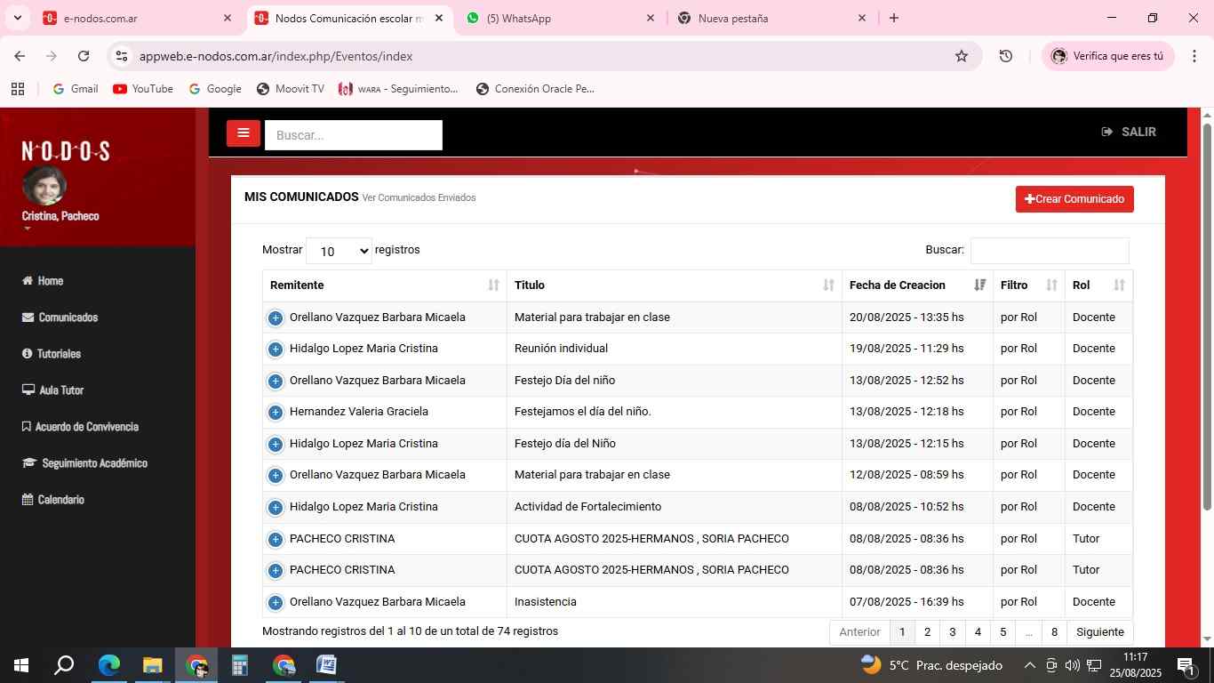Expand the Reunión individual row details

[x=276, y=350]
